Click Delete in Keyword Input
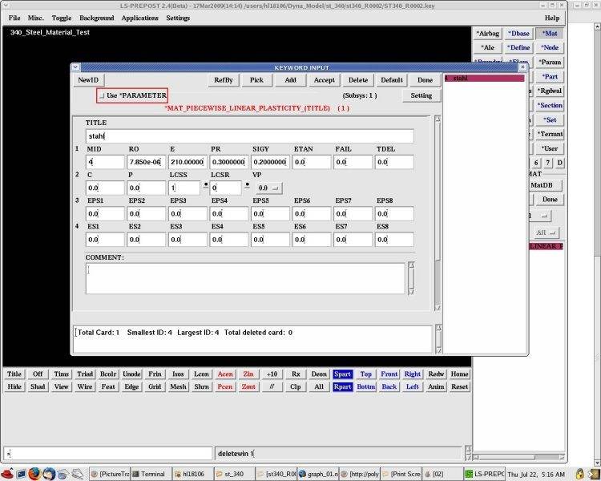This screenshot has width=601, height=481. click(358, 80)
